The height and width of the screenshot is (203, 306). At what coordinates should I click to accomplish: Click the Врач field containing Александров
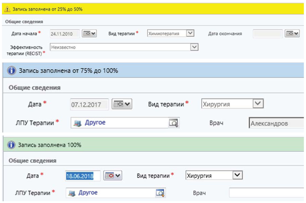(276, 124)
